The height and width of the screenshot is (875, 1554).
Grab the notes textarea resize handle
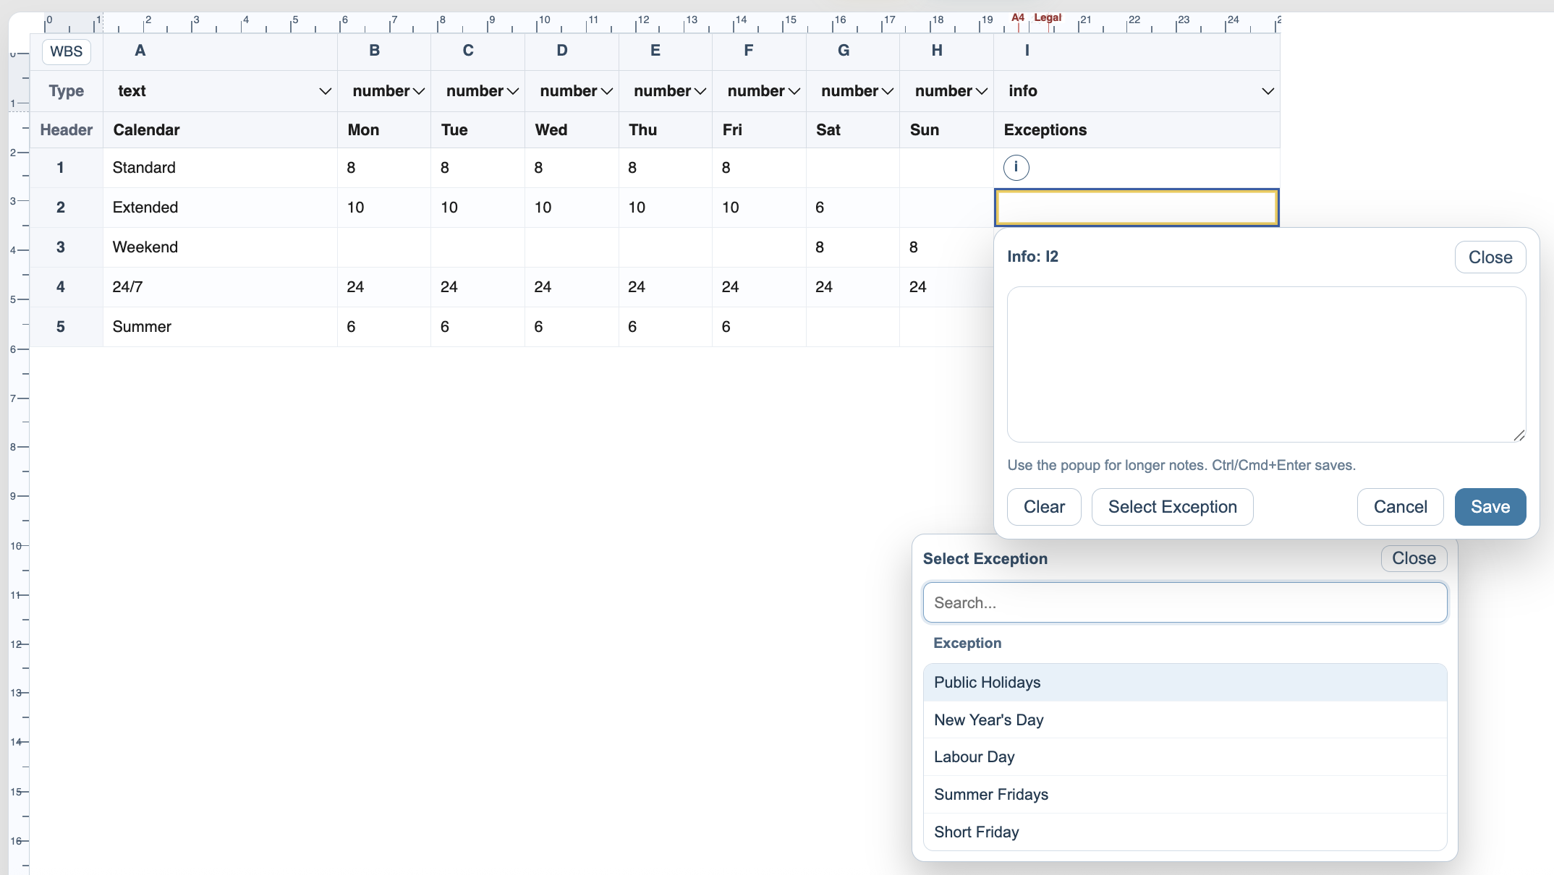pyautogui.click(x=1519, y=435)
